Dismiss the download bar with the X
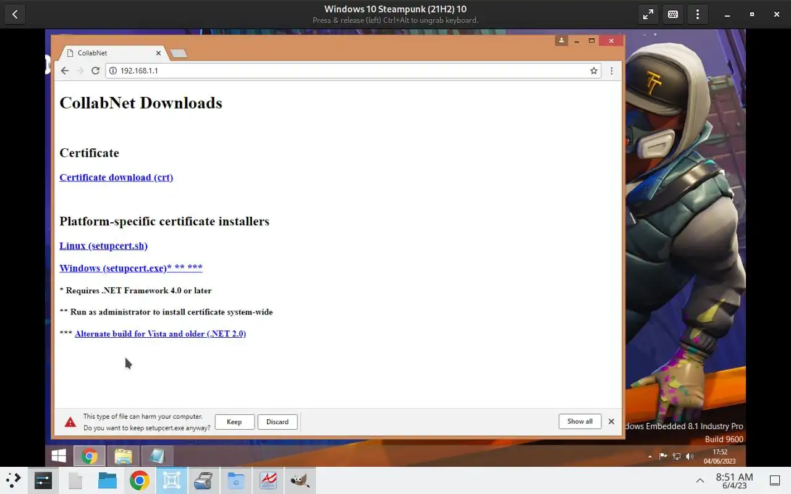 [x=611, y=421]
